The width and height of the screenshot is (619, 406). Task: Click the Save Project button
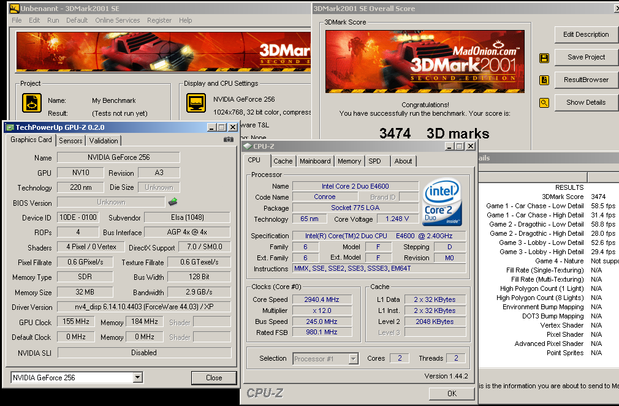click(x=586, y=57)
